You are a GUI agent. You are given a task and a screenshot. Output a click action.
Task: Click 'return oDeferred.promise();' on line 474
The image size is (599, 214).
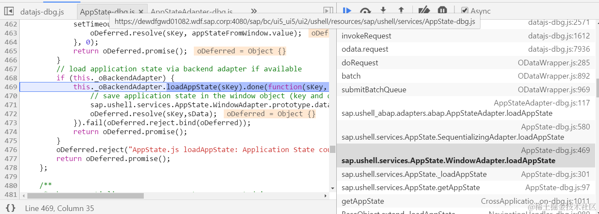click(130, 132)
